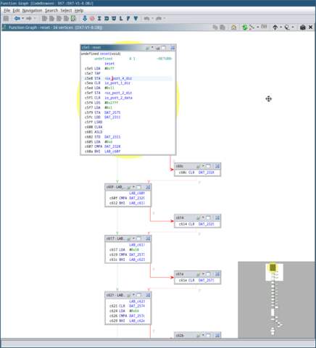The image size is (316, 348).
Task: Set background color of c60f vertex
Action: [x=129, y=187]
